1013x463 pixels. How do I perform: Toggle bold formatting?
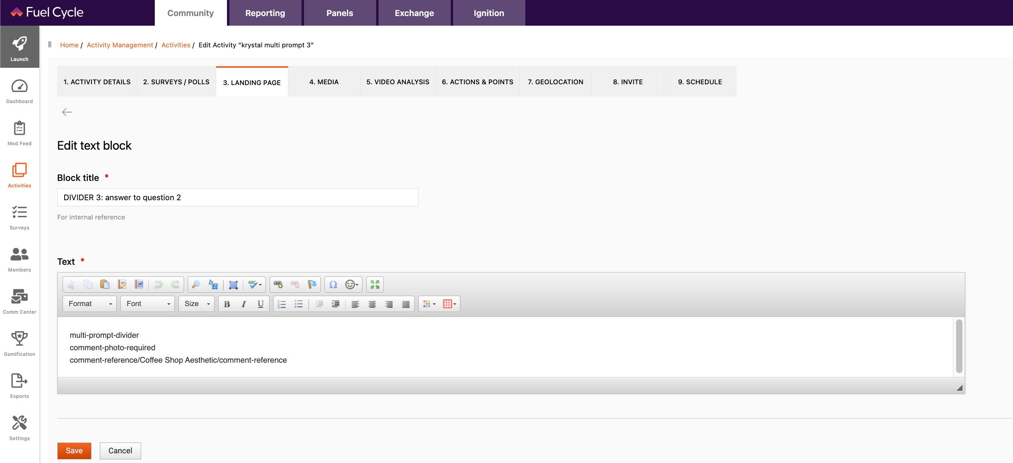tap(227, 304)
